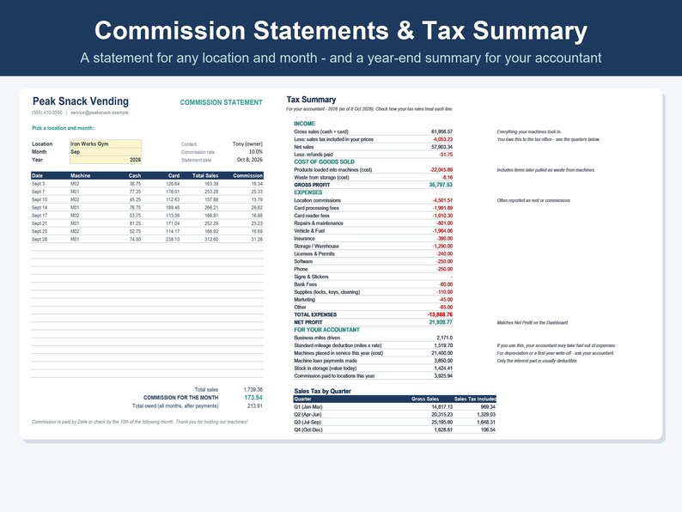The image size is (682, 512).
Task: Click contact 'Tony (owner)'
Action: point(247,144)
